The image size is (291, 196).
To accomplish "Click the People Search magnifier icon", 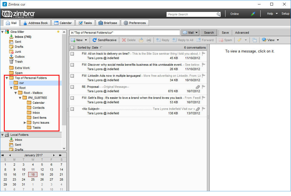I will [219, 14].
